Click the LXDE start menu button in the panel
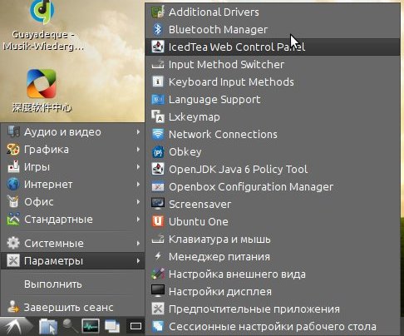This screenshot has width=404, height=336. pyautogui.click(x=15, y=327)
